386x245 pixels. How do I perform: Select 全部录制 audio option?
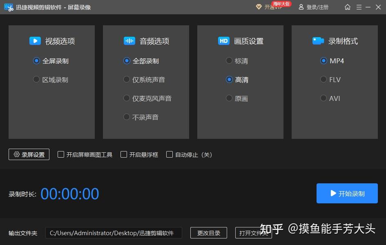tap(141, 61)
